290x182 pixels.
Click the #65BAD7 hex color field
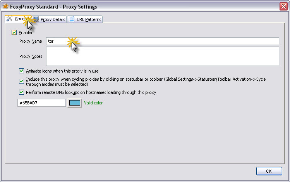pyautogui.click(x=41, y=103)
